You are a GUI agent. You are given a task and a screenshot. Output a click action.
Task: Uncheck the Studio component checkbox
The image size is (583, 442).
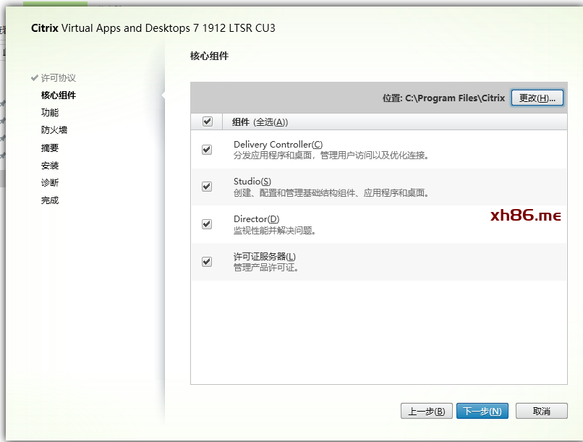(207, 187)
